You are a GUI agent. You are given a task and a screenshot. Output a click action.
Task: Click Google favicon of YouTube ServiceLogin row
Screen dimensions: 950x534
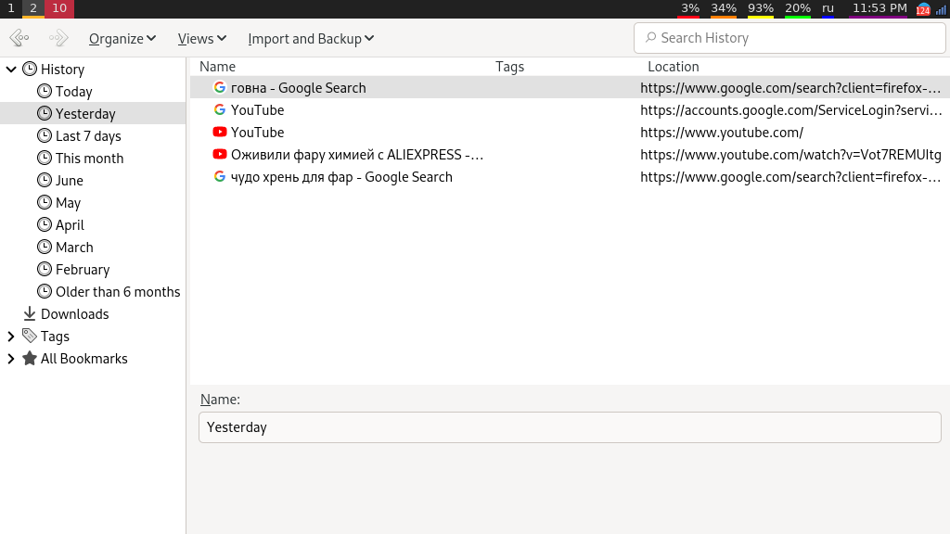(219, 109)
